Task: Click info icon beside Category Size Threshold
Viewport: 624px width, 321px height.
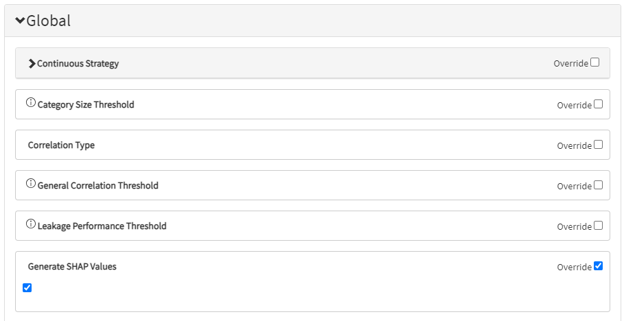Action: coord(31,103)
